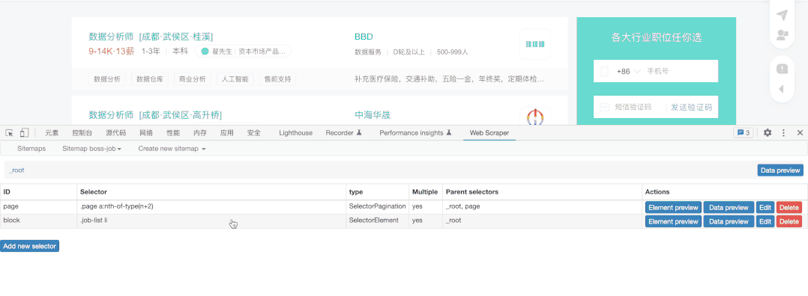The width and height of the screenshot is (808, 296).
Task: Click the BBD company logo thumbnail
Action: (x=535, y=44)
